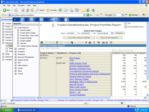Click the page vertical scrollbar down arrow
149x112 pixels.
[x=147, y=95]
